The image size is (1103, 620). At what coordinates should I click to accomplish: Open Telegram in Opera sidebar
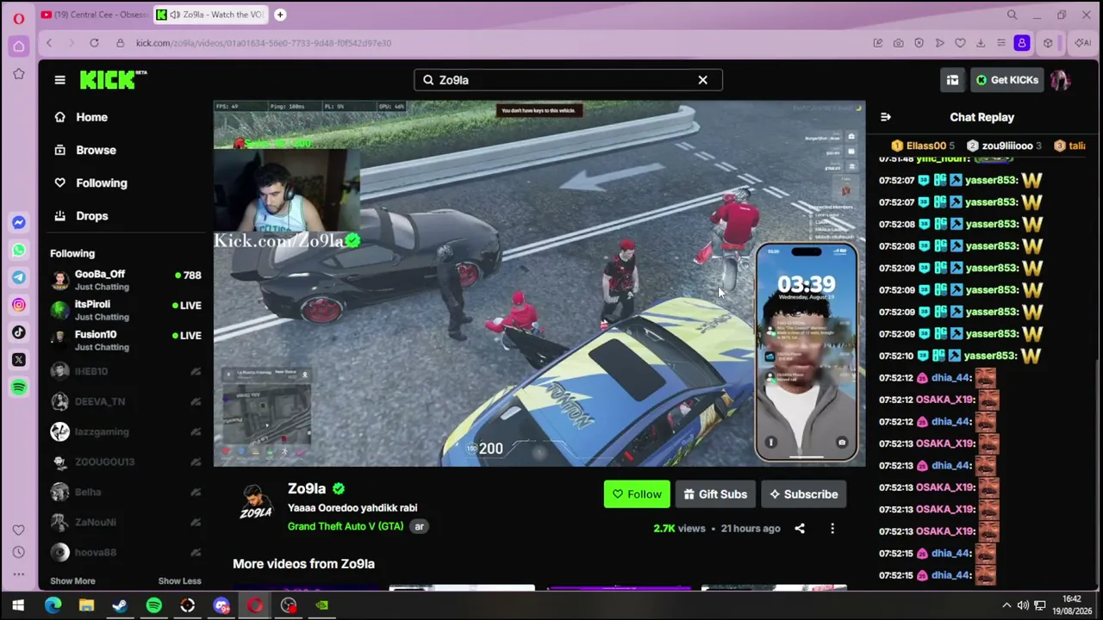coord(18,277)
